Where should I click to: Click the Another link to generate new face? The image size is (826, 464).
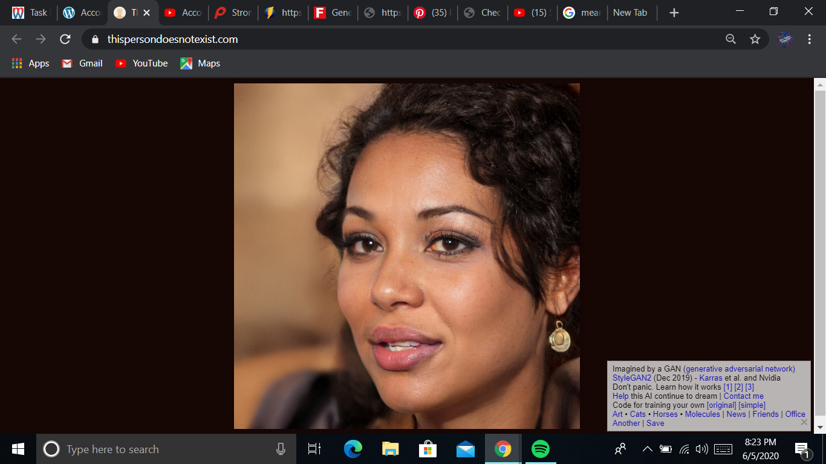(x=626, y=423)
